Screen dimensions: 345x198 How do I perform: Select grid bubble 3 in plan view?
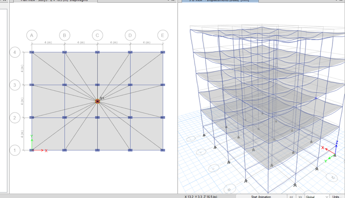15,85
